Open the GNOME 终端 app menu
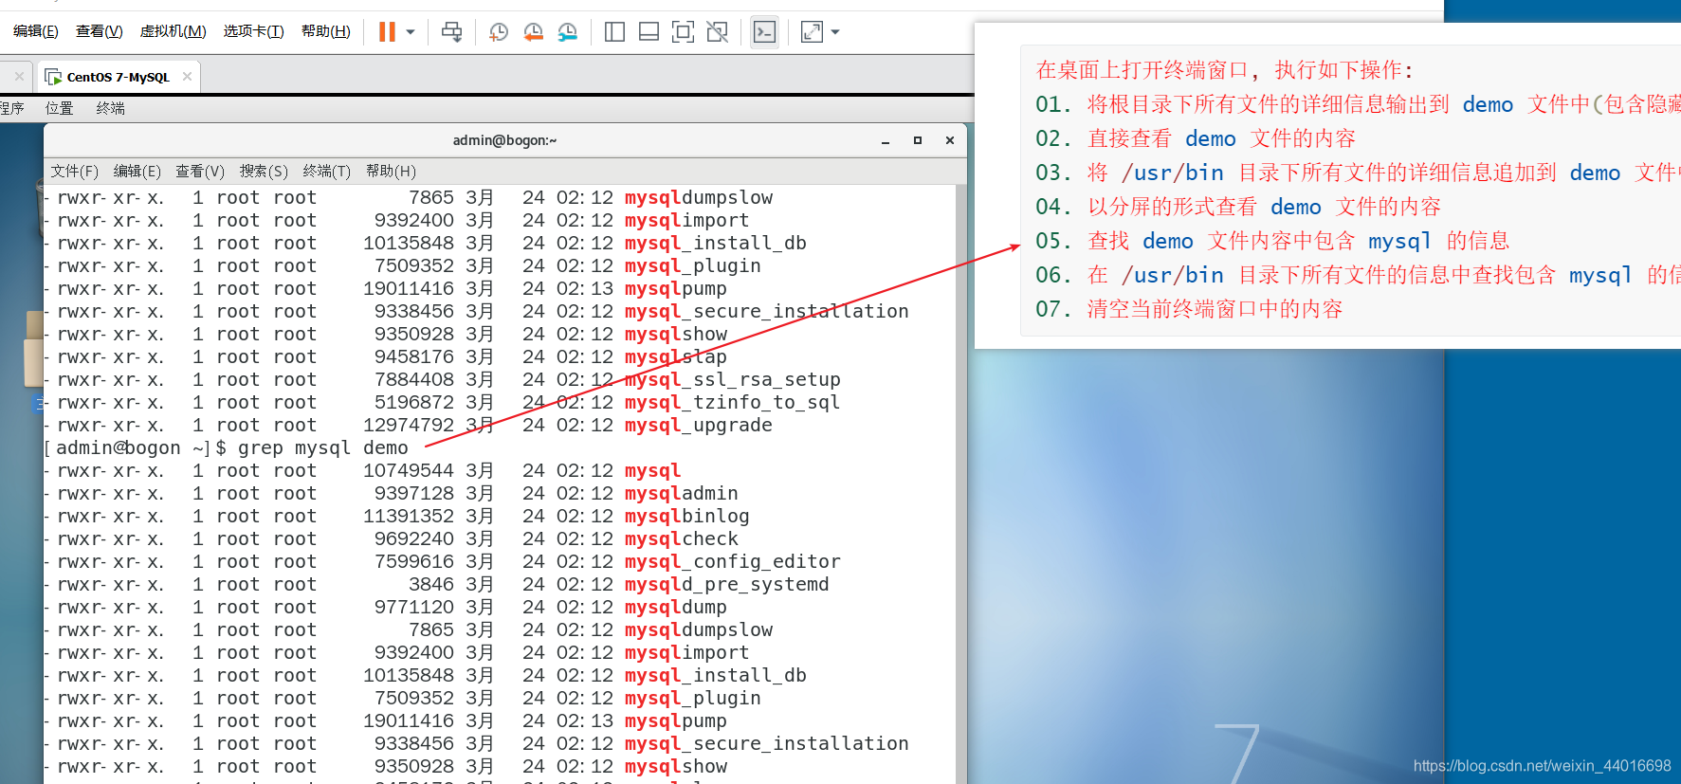The height and width of the screenshot is (784, 1681). [x=111, y=108]
